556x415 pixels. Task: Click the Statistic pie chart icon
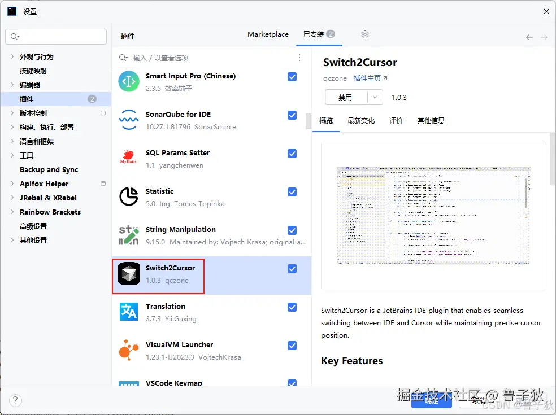pyautogui.click(x=129, y=196)
